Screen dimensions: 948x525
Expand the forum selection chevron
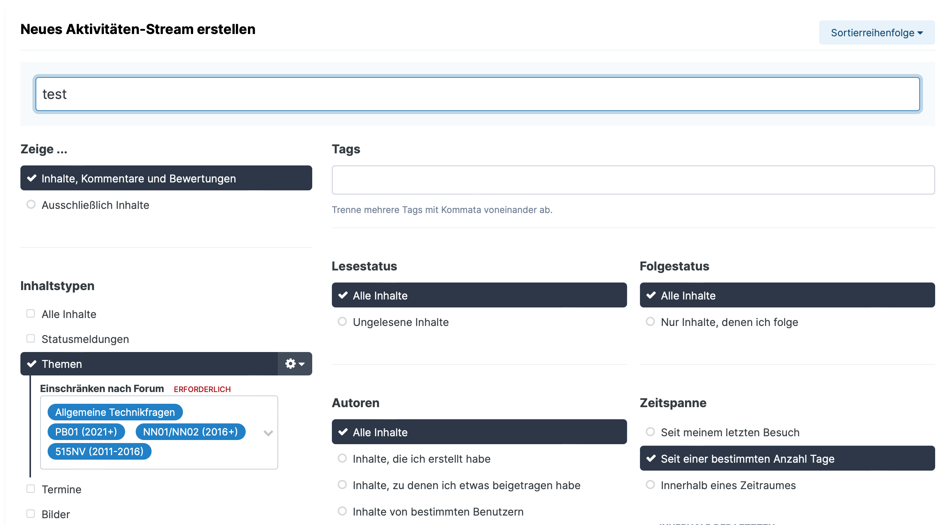[268, 433]
